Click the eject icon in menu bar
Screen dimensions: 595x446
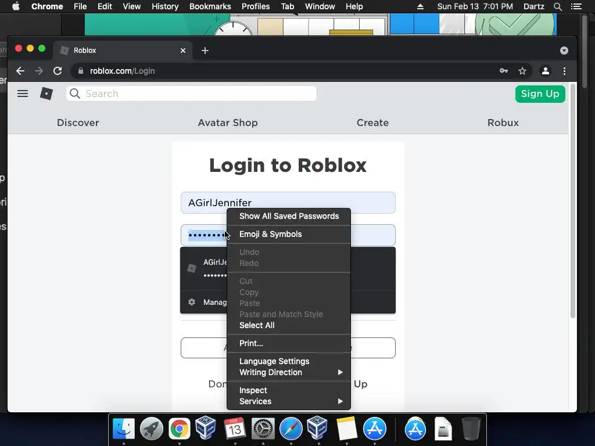[x=420, y=6]
